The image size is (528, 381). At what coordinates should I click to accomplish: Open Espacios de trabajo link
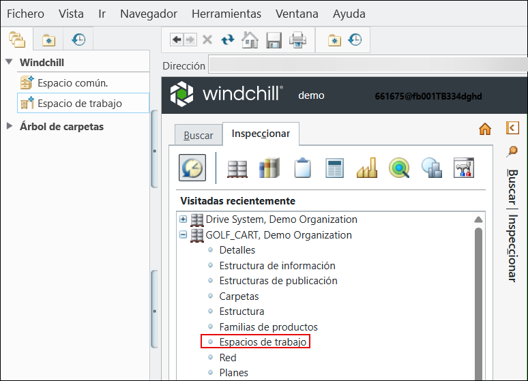tap(263, 342)
